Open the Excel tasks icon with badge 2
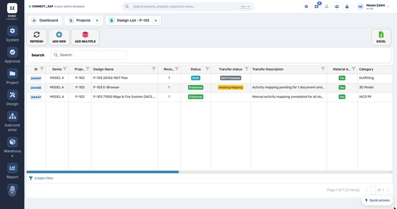This screenshot has width=397, height=209. coord(316,7)
